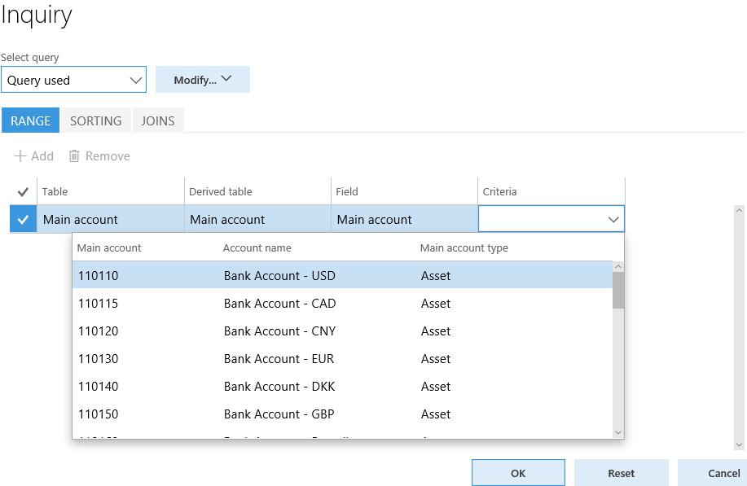This screenshot has height=486, width=747.
Task: Click Bank Account - EUR name
Action: pyautogui.click(x=279, y=358)
